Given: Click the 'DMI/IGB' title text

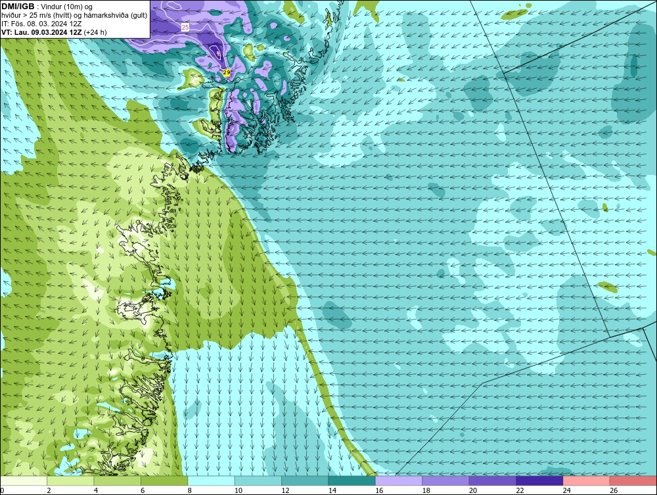Looking at the screenshot, I should point(18,7).
